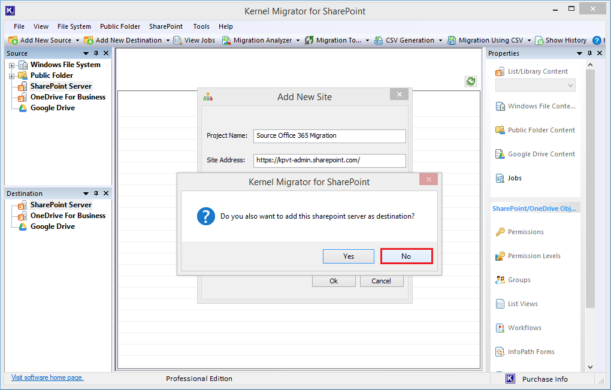611x390 pixels.
Task: Open the File System menu
Action: tap(74, 26)
